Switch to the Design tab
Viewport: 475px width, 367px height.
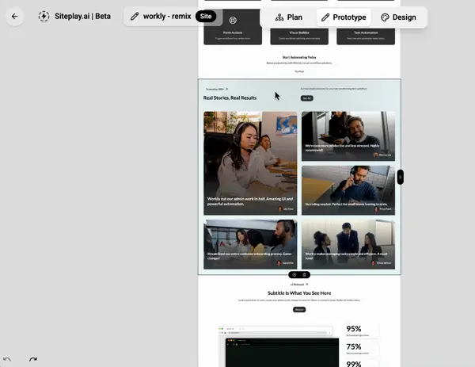click(398, 17)
